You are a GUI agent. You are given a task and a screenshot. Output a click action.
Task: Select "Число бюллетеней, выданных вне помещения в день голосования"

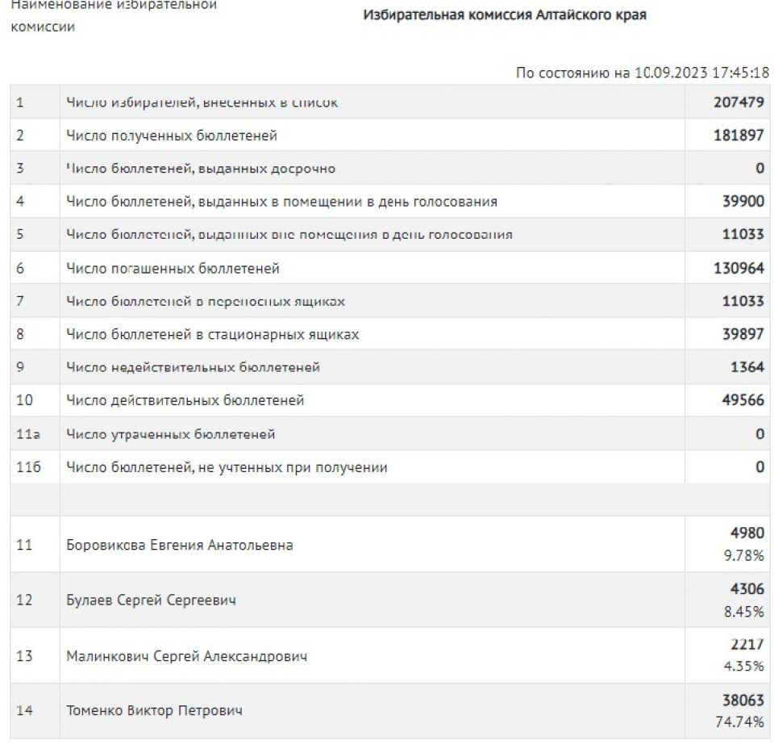click(x=289, y=234)
